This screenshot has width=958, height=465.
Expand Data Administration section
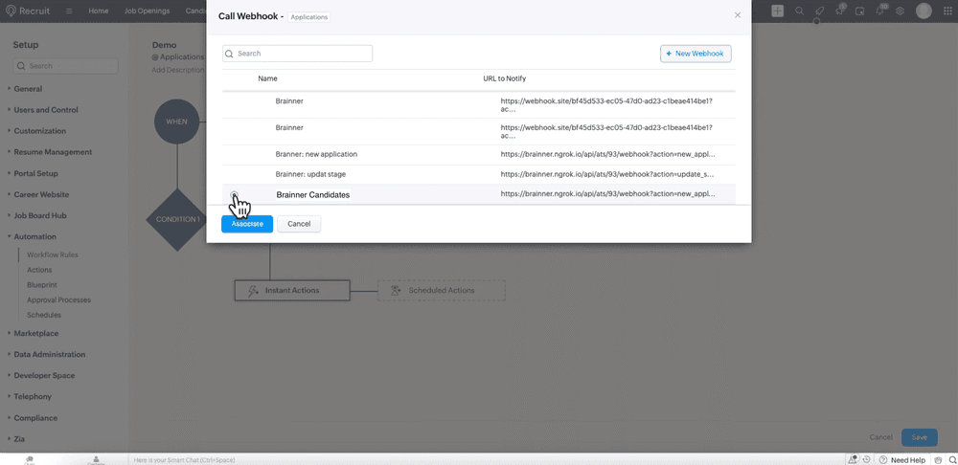point(50,354)
